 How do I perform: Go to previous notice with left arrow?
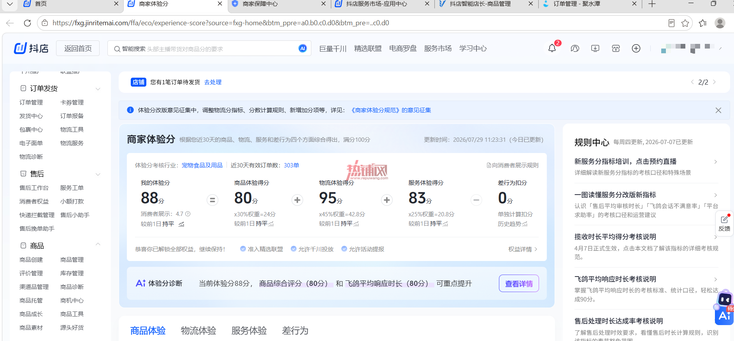click(692, 82)
